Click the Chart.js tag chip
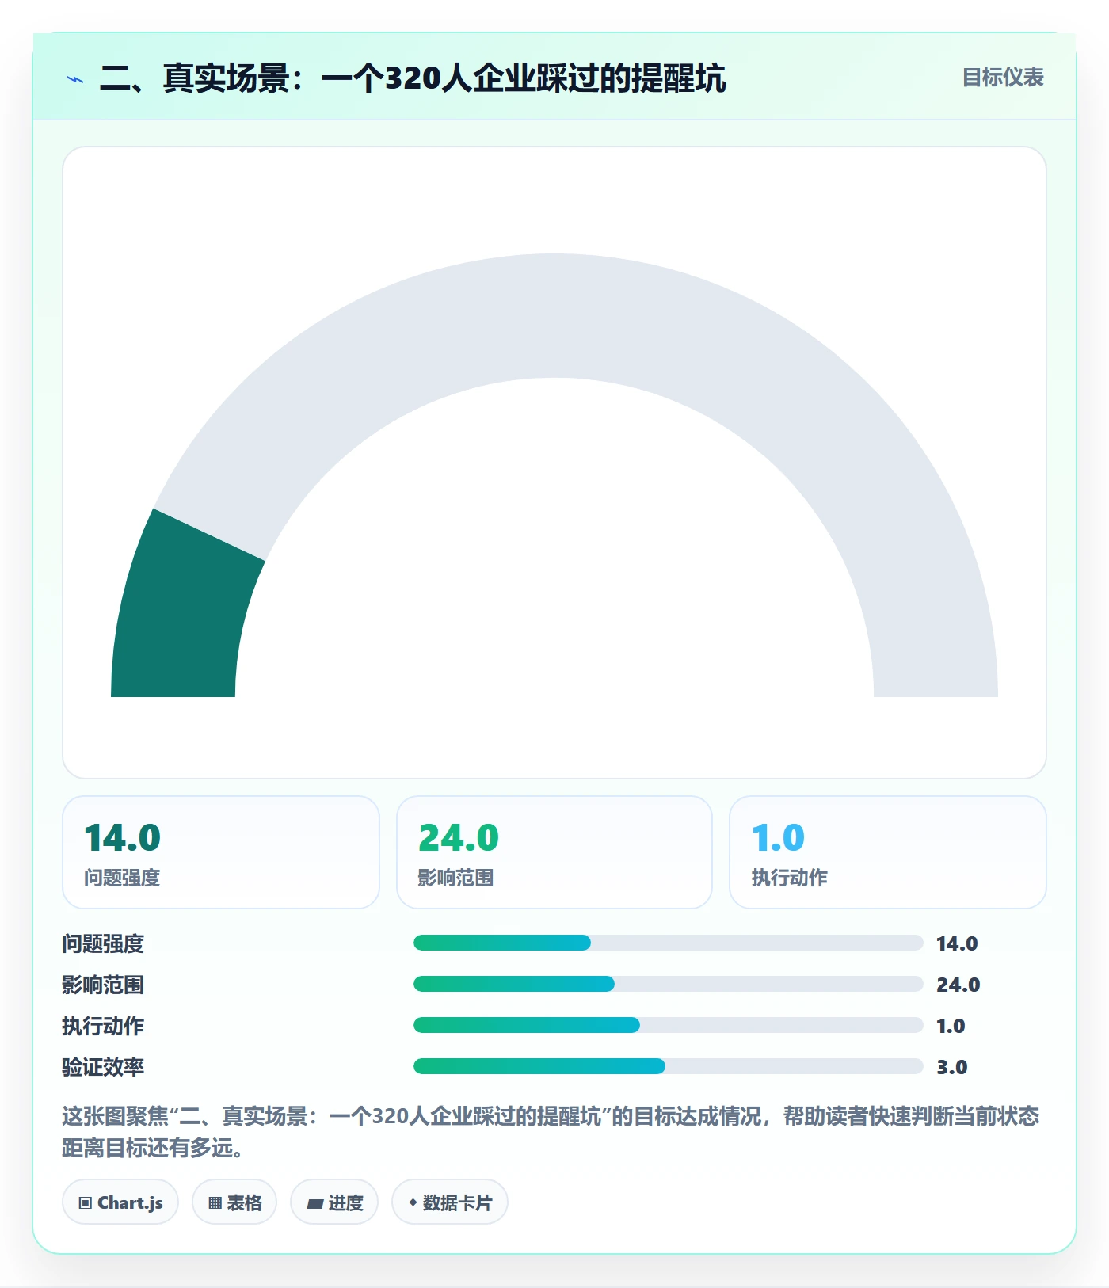1109x1288 pixels. [120, 1202]
